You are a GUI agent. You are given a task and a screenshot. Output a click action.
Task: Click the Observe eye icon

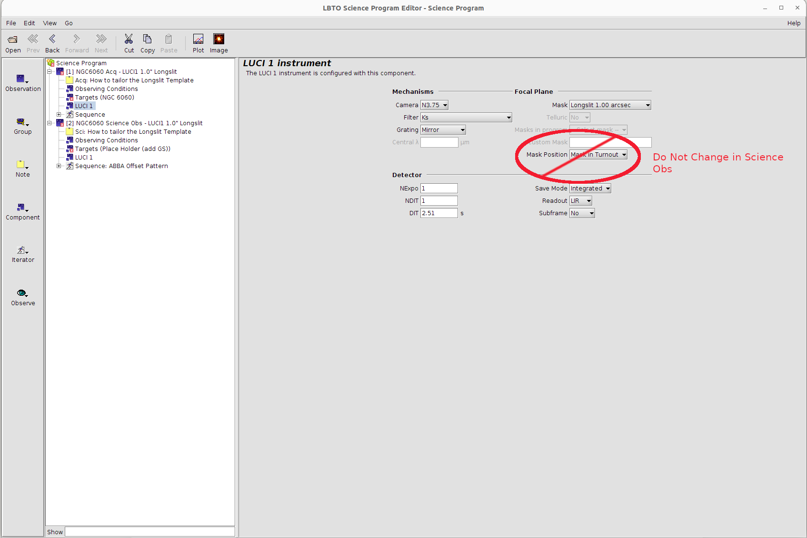click(22, 294)
